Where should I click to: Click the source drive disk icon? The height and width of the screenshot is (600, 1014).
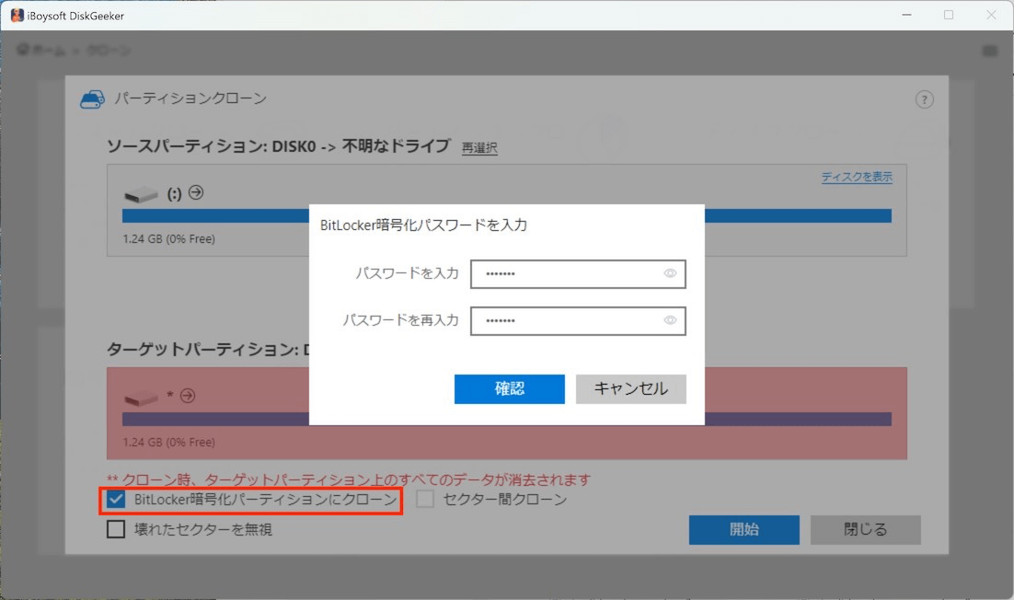tap(141, 194)
